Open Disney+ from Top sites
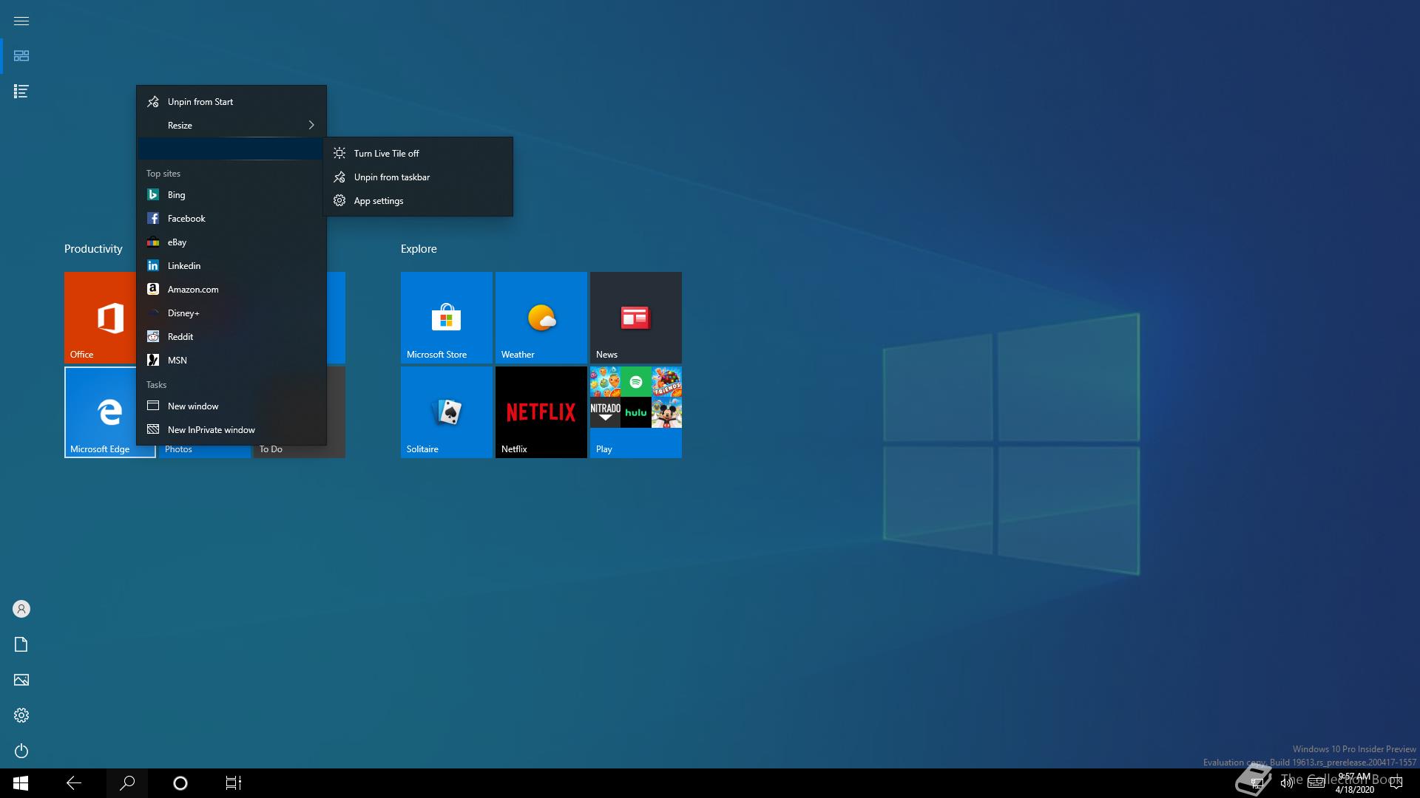Viewport: 1420px width, 798px height. click(231, 313)
